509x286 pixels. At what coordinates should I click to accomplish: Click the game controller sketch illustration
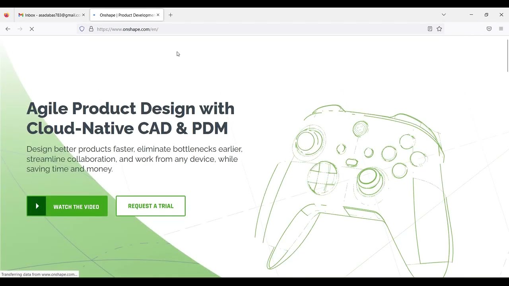coord(354,191)
